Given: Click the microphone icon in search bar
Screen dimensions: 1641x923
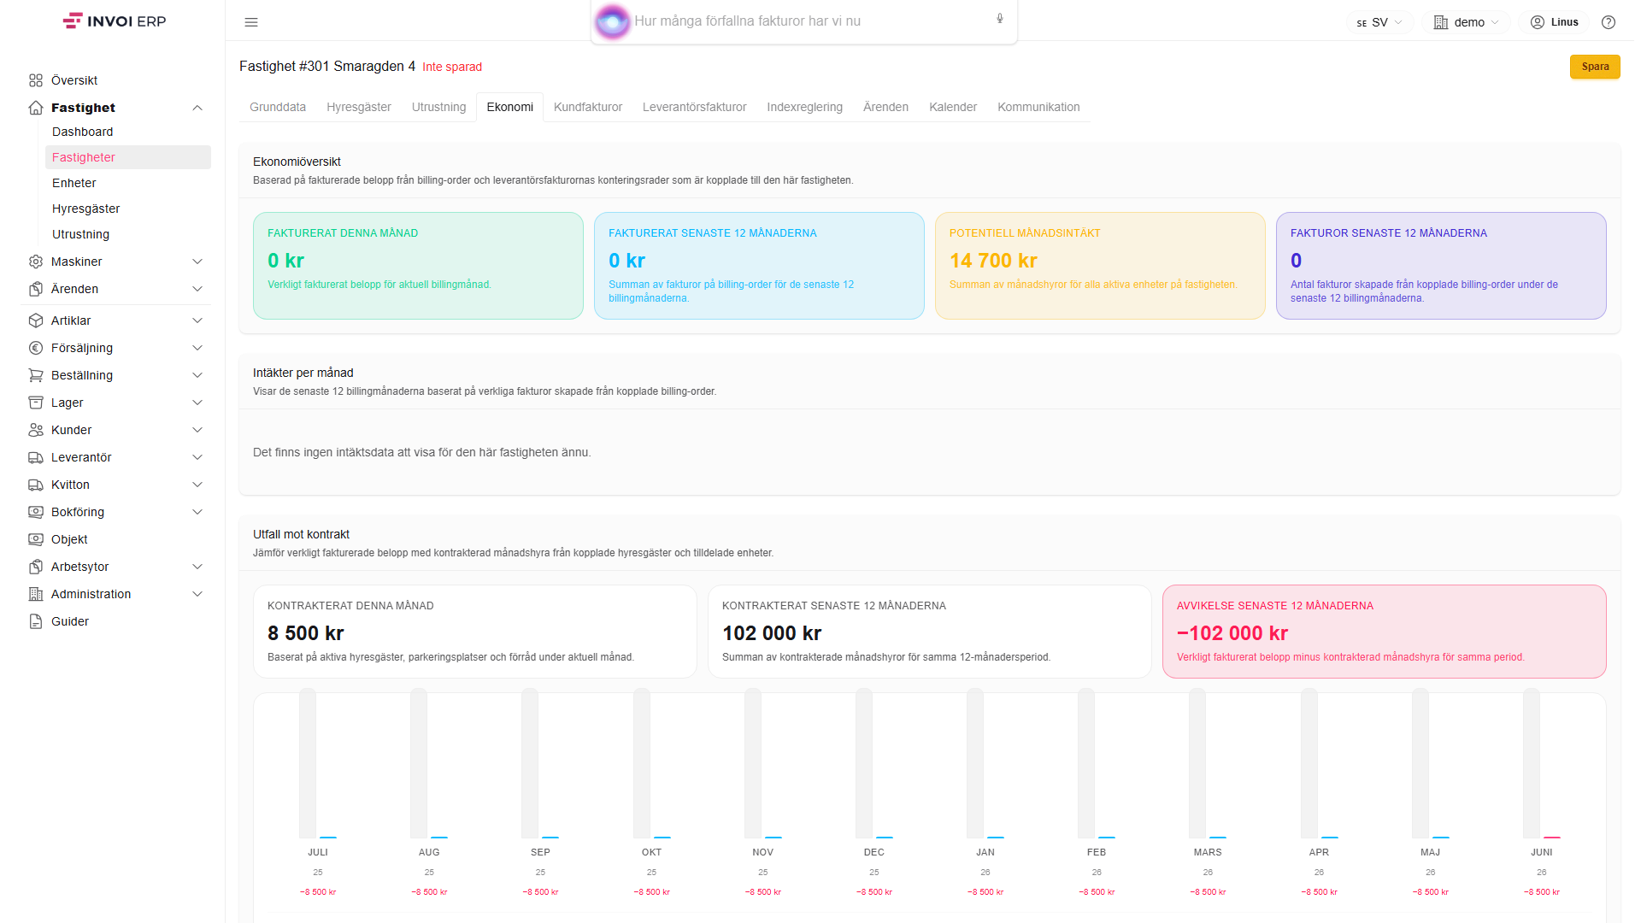Looking at the screenshot, I should (x=1000, y=19).
